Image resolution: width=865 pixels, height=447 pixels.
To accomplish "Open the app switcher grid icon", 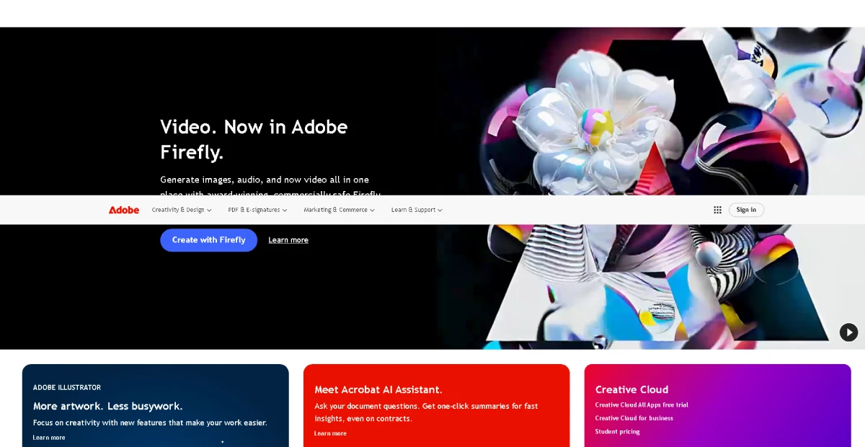I will [x=717, y=210].
